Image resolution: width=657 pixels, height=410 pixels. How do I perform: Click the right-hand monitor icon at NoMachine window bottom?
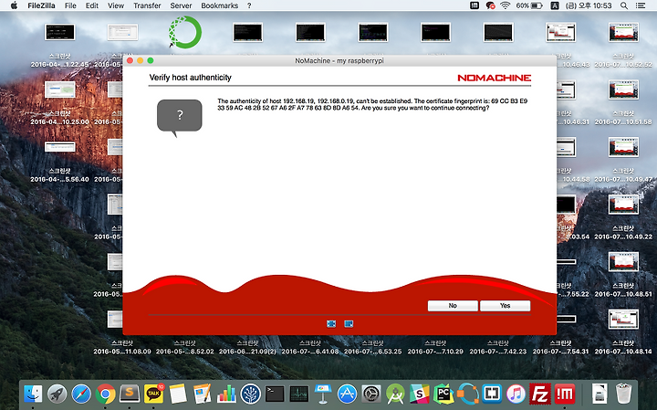tap(349, 323)
